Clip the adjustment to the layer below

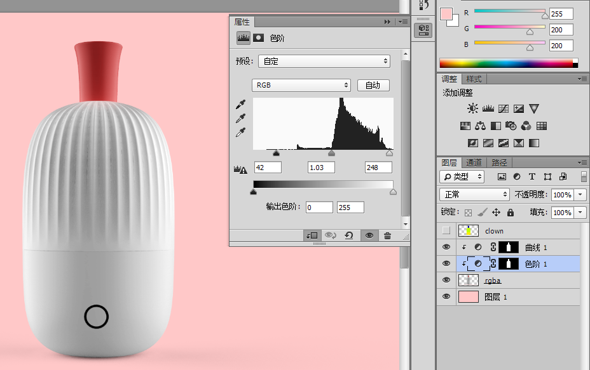tap(312, 235)
